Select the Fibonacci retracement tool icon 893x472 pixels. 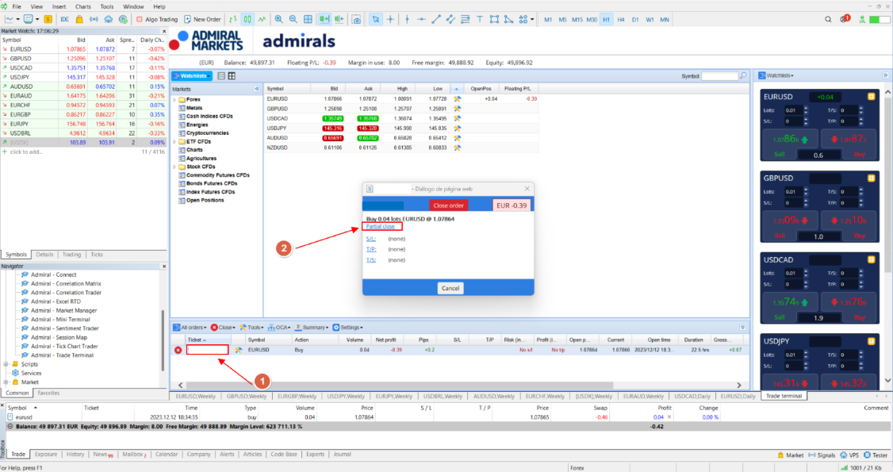465,19
